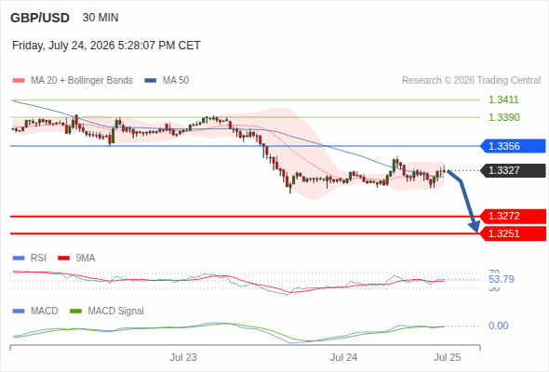
Task: Click the MA 50 blue legend swatch
Action: click(x=150, y=81)
